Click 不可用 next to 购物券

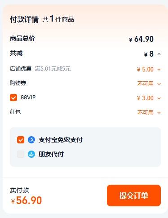pyautogui.click(x=146, y=84)
